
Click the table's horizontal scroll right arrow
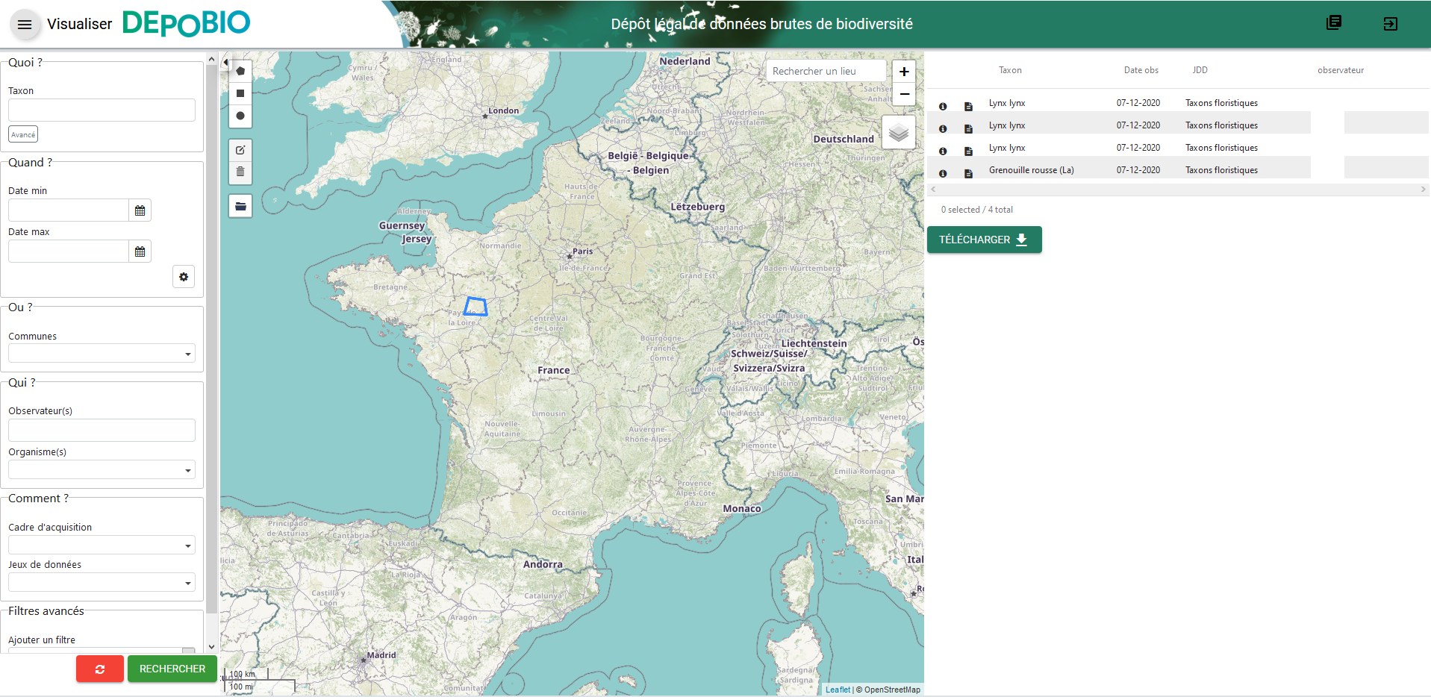(x=1423, y=190)
